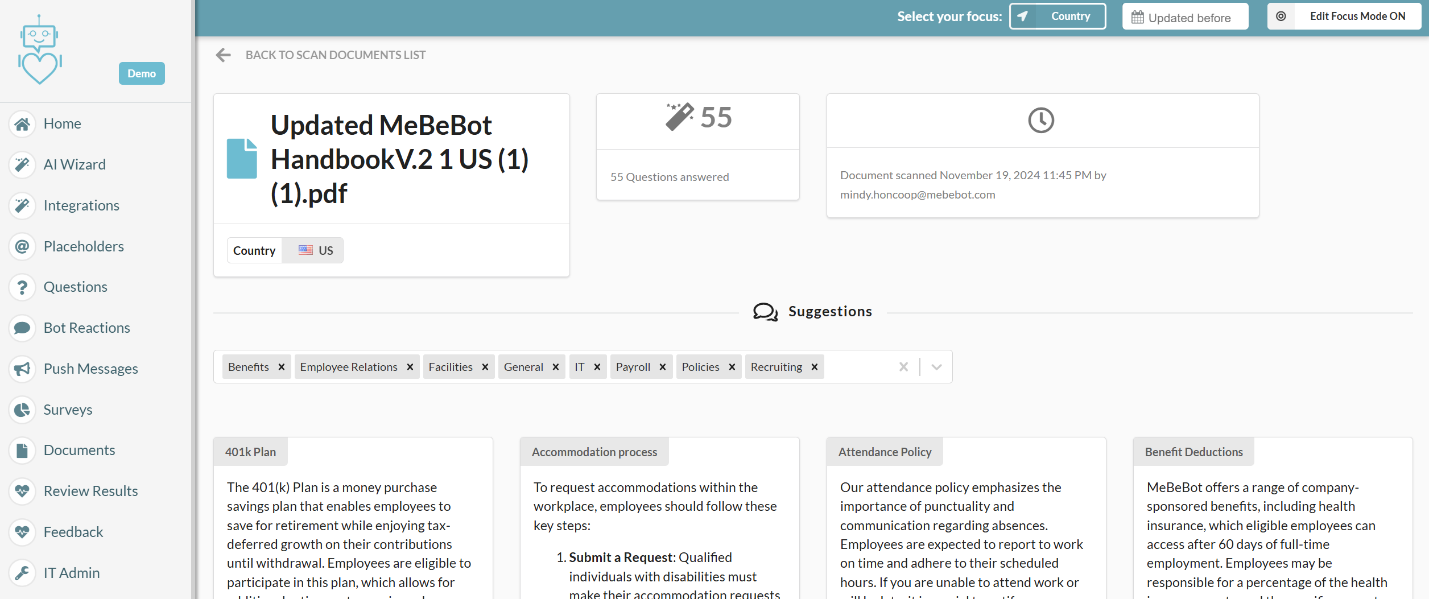Click the target icon beside Edit Focus Mode
This screenshot has width=1429, height=599.
point(1281,16)
